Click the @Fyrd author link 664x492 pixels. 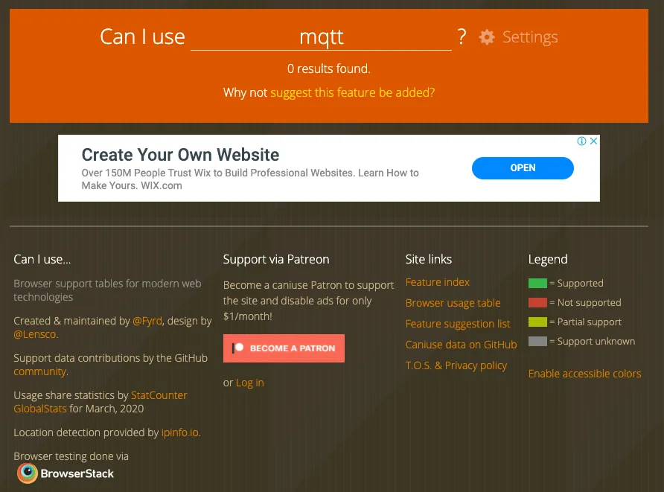pos(146,321)
